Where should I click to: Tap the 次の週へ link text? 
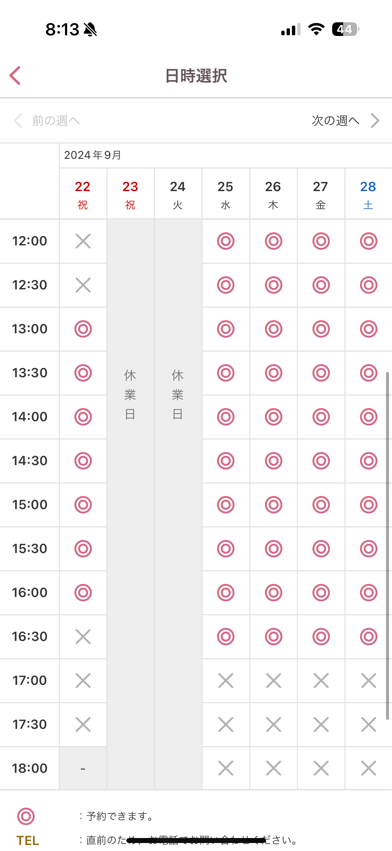point(335,121)
